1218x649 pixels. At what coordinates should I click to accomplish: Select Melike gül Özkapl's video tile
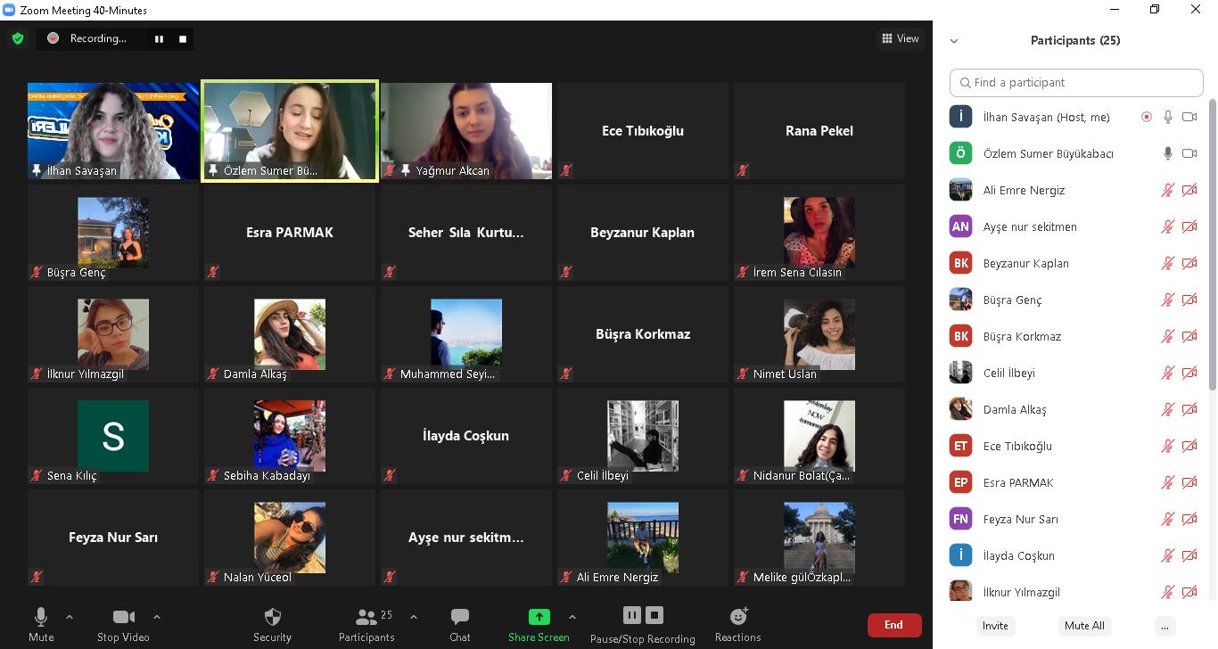pyautogui.click(x=819, y=538)
